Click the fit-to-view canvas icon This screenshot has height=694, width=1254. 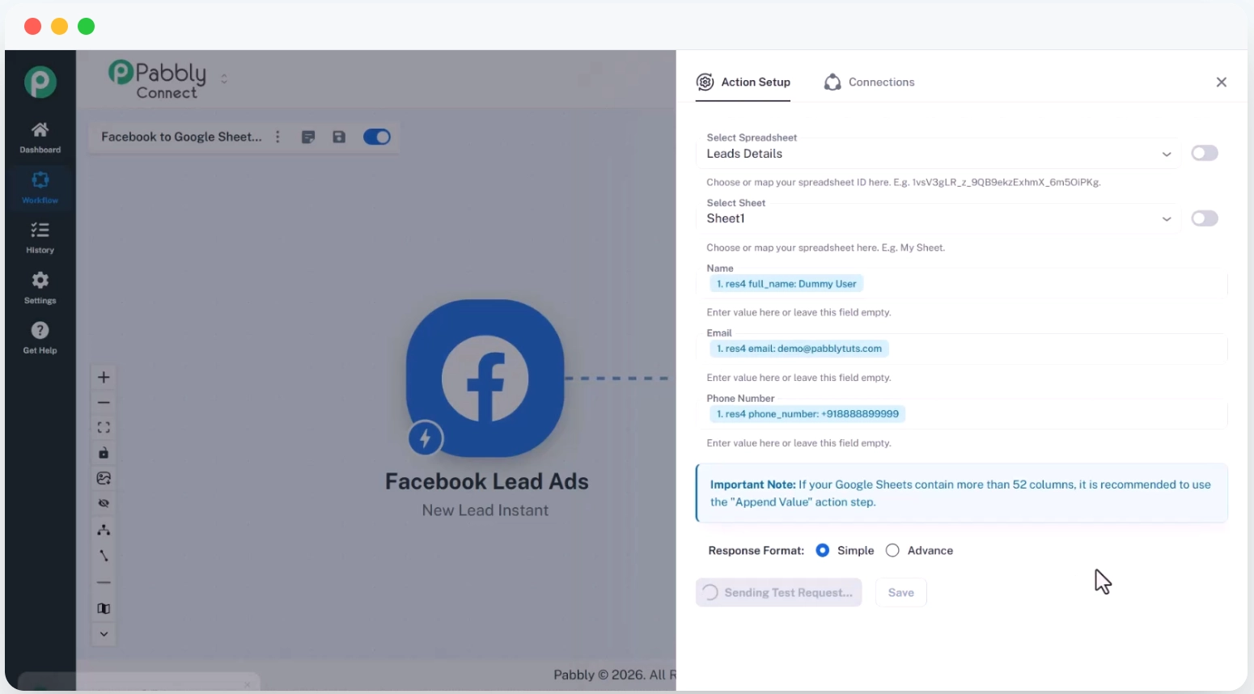(104, 427)
